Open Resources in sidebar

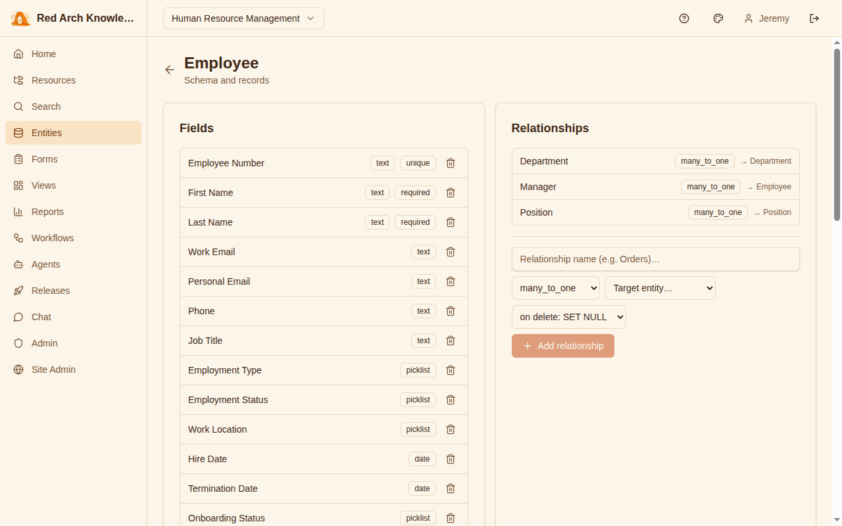point(73,80)
